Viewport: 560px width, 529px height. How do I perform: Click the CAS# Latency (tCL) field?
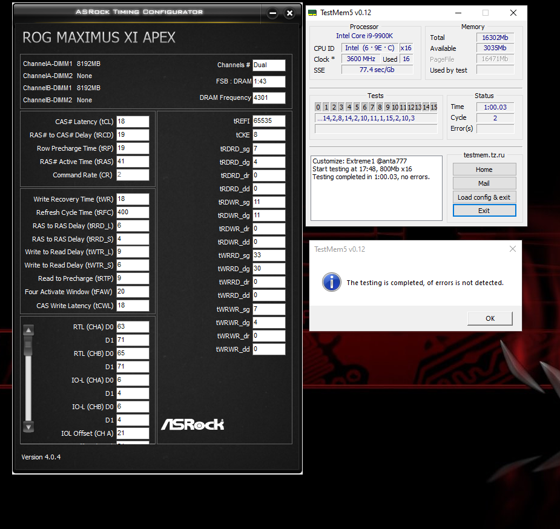pyautogui.click(x=133, y=122)
